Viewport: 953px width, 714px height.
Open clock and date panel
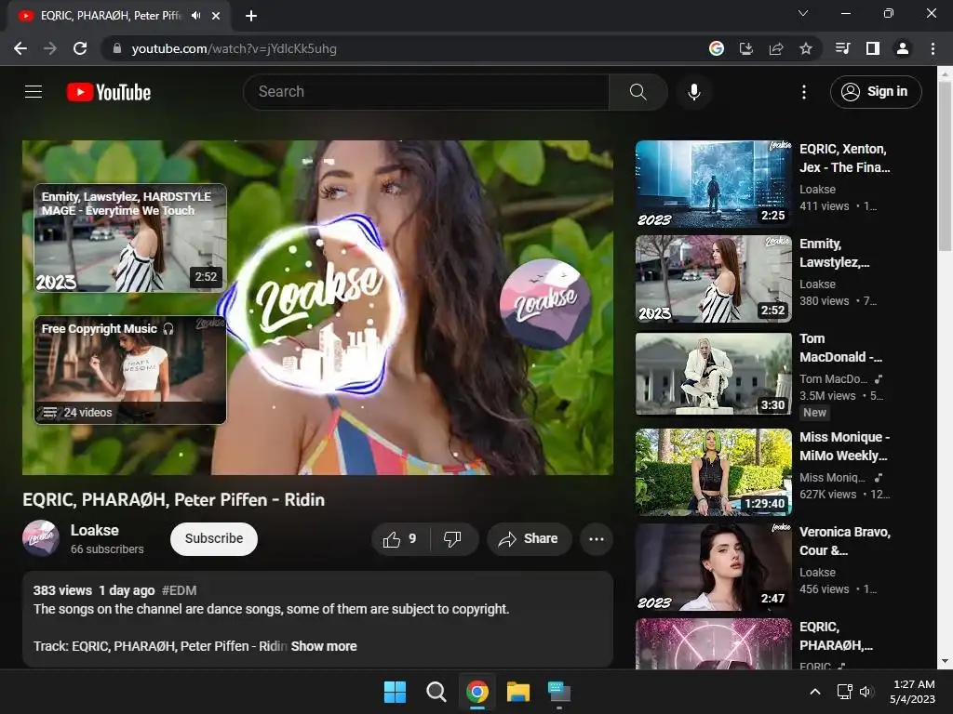[912, 692]
